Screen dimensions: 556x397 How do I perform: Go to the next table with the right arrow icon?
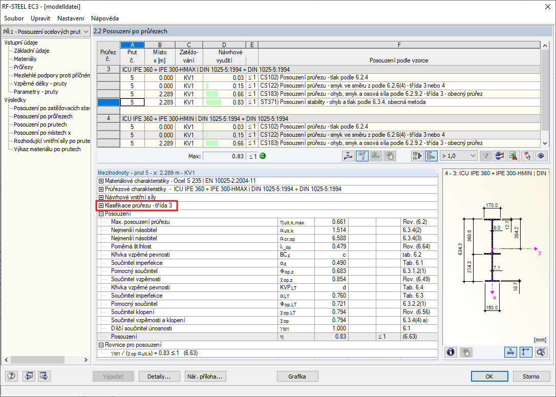tap(44, 376)
